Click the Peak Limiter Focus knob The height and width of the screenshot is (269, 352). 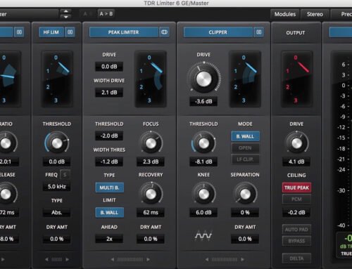tap(151, 143)
